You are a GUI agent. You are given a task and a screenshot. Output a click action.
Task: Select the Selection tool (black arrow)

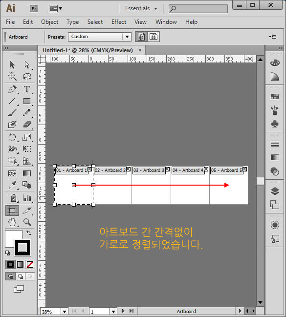(x=12, y=65)
